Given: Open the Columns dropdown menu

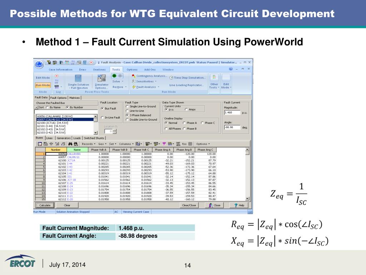Looking at the screenshot, I should coord(126,144).
